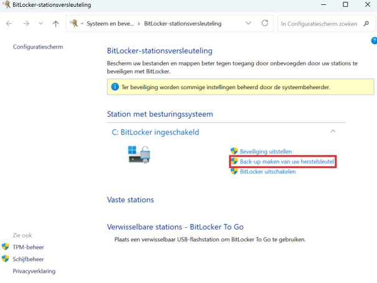The height and width of the screenshot is (283, 377).
Task: Open the 'Privacyverklaring' link
Action: 34,271
